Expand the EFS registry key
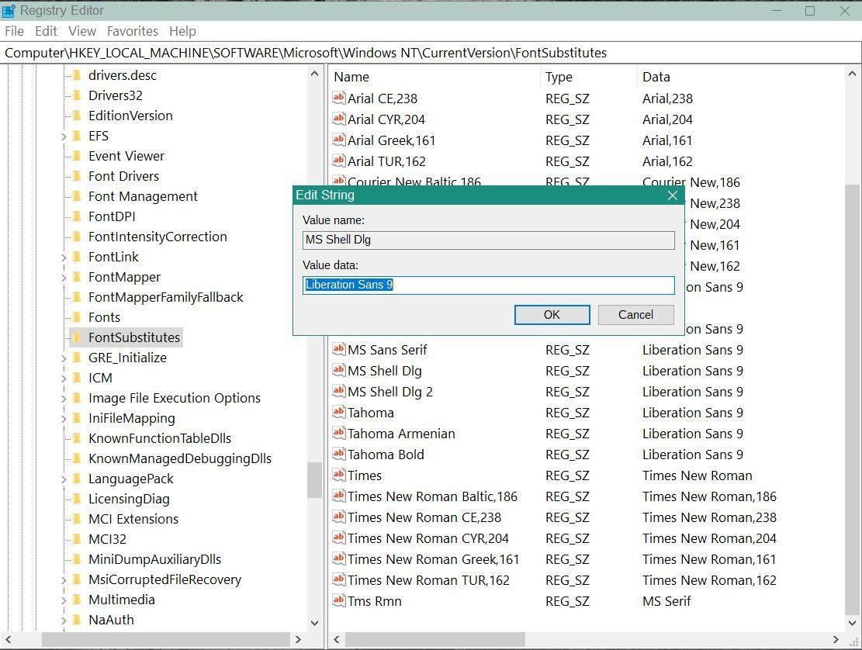862x650 pixels. click(x=63, y=137)
